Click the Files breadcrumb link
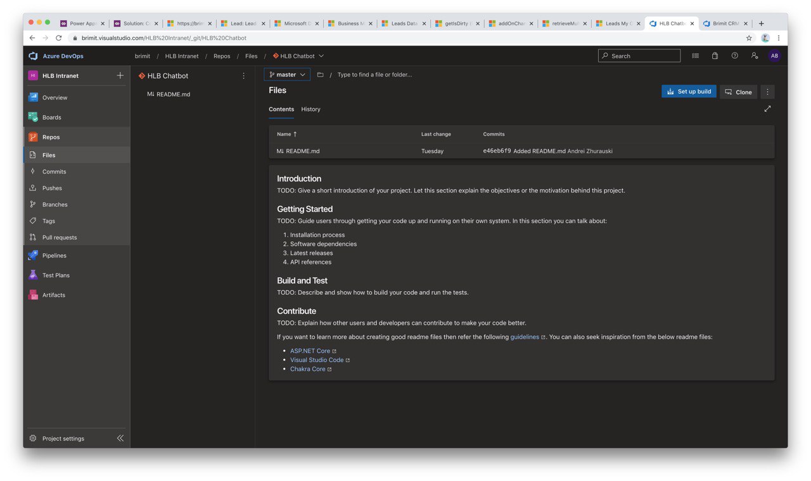The height and width of the screenshot is (481, 811). point(252,56)
